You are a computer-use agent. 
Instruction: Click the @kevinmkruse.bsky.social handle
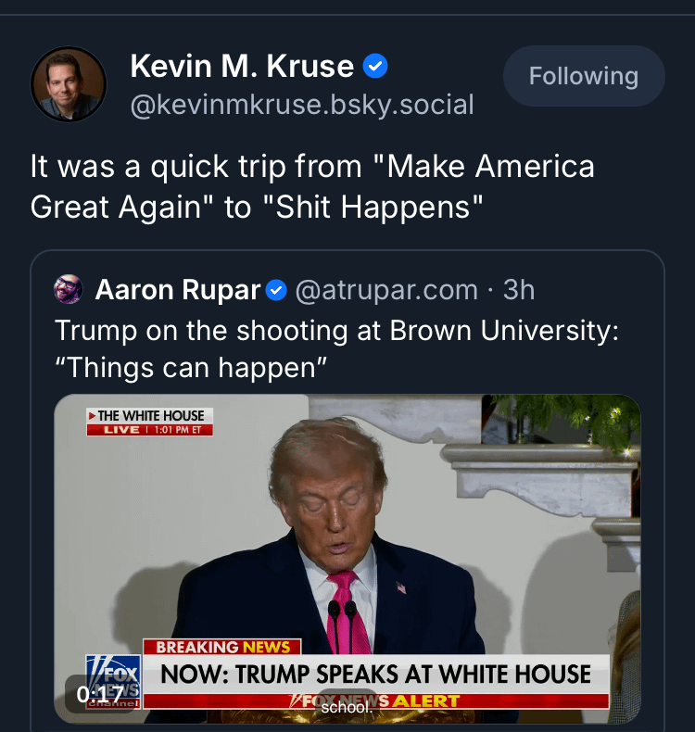pos(302,105)
